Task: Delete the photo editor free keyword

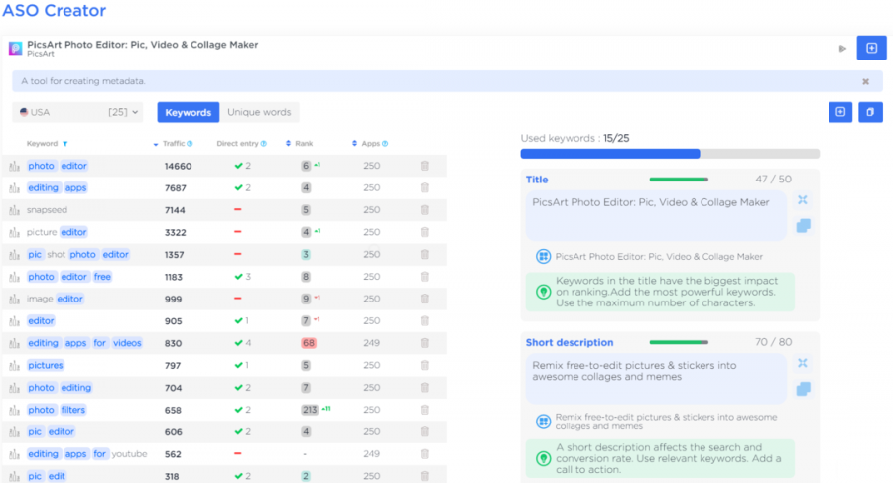Action: [x=425, y=277]
